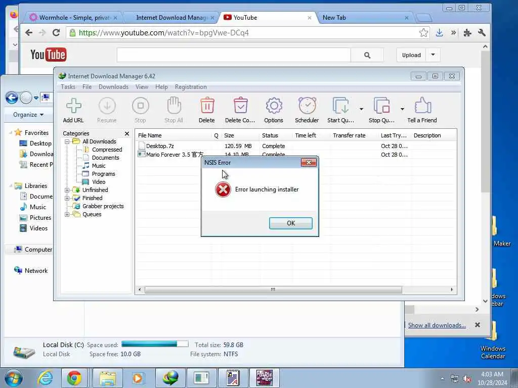Collapse the All Downloads tree node
518x388 pixels.
67,141
